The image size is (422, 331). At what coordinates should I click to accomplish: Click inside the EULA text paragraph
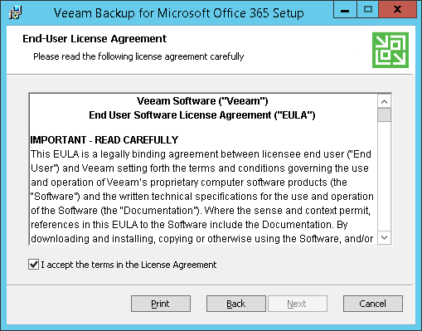[x=202, y=197]
